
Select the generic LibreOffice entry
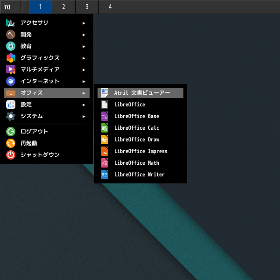point(129,105)
